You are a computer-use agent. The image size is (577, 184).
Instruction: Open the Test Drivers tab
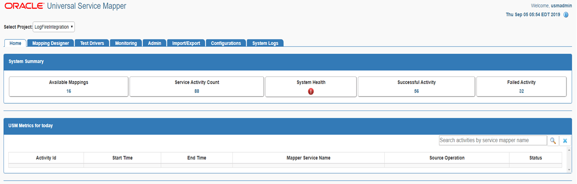tap(92, 43)
